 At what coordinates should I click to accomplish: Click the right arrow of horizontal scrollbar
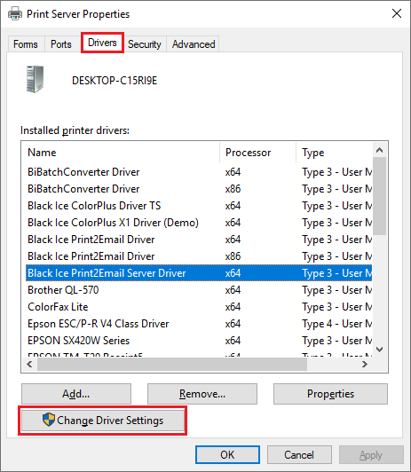coord(365,365)
